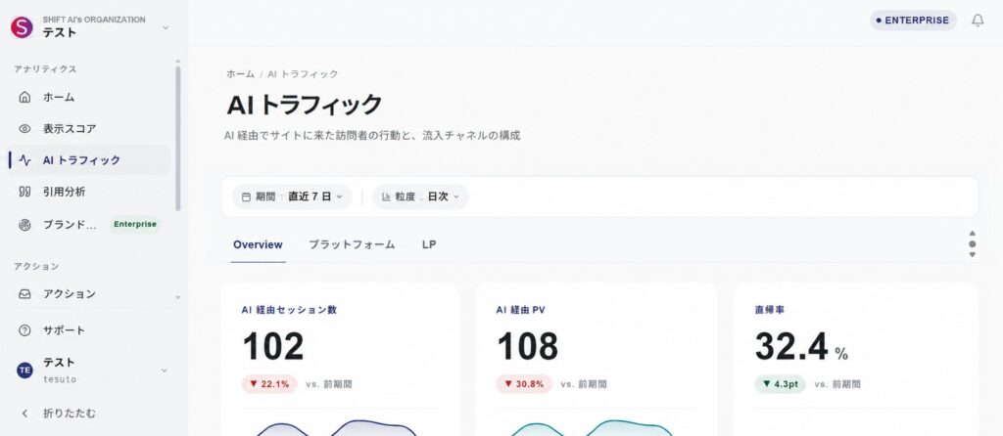Image resolution: width=1003 pixels, height=436 pixels.
Task: Click the home icon in sidebar
Action: [x=24, y=97]
